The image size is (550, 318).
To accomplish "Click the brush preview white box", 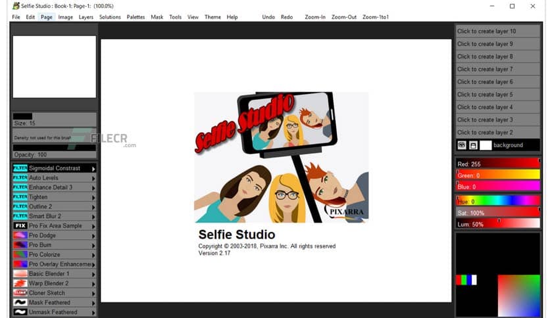I will (x=55, y=66).
